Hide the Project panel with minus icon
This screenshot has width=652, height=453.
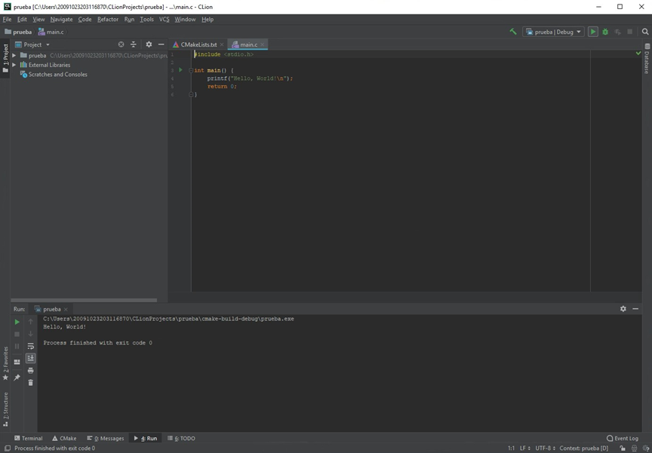(x=161, y=44)
